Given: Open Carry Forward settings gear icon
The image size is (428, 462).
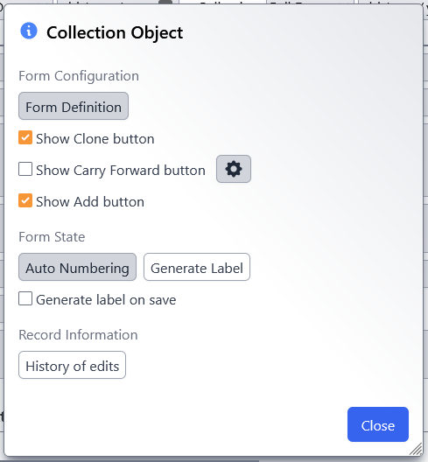Looking at the screenshot, I should (x=234, y=169).
